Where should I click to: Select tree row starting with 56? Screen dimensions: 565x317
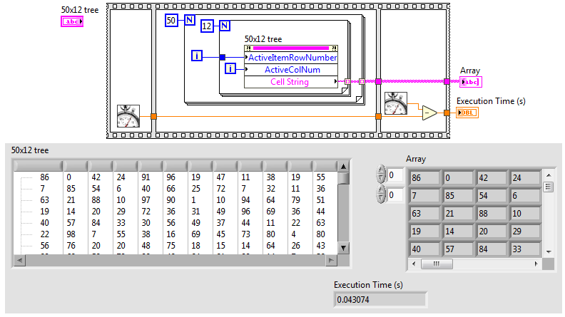point(175,246)
